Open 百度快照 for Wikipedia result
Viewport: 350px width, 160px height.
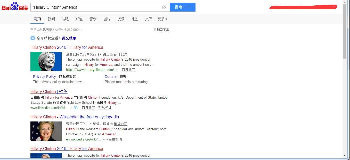click(115, 139)
